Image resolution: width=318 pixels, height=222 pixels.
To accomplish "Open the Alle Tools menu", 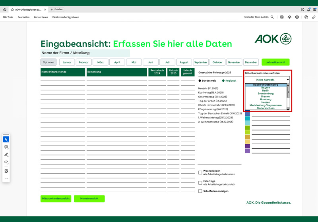I will [8, 17].
